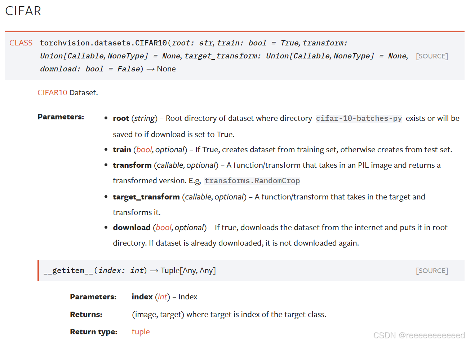Open the bool link in train parameter

[144, 149]
